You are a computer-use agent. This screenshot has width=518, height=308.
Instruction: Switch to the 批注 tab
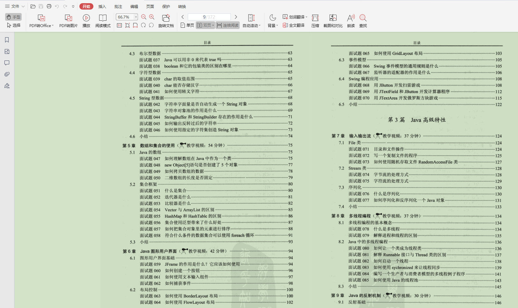point(118,6)
